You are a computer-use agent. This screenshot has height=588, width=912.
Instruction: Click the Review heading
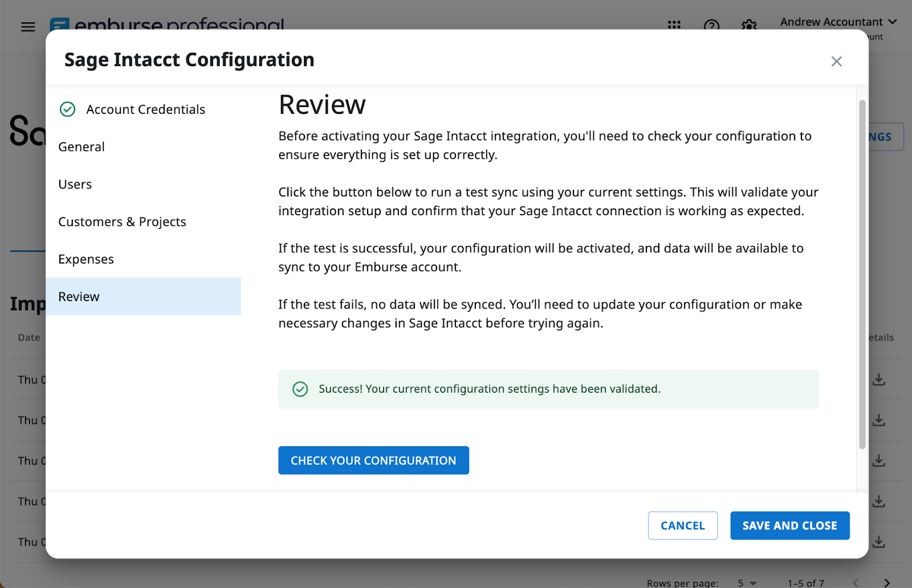point(322,105)
